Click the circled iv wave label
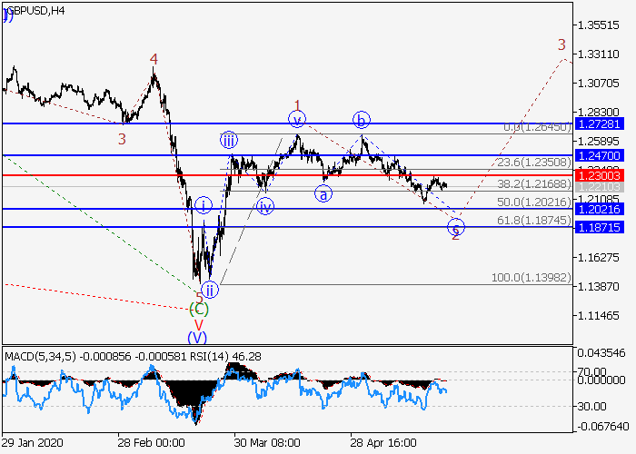636x454 pixels. [264, 205]
